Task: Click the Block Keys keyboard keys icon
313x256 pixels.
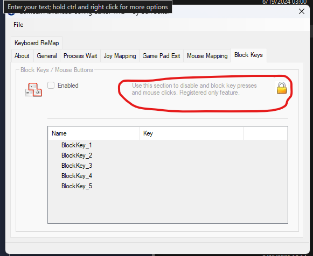Action: 33,90
